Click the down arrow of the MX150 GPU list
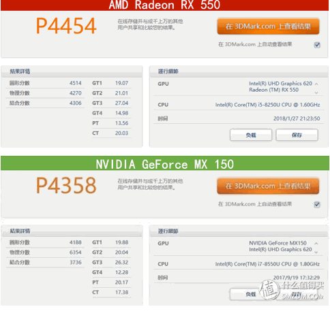This screenshot has width=330, height=311. coord(316,252)
